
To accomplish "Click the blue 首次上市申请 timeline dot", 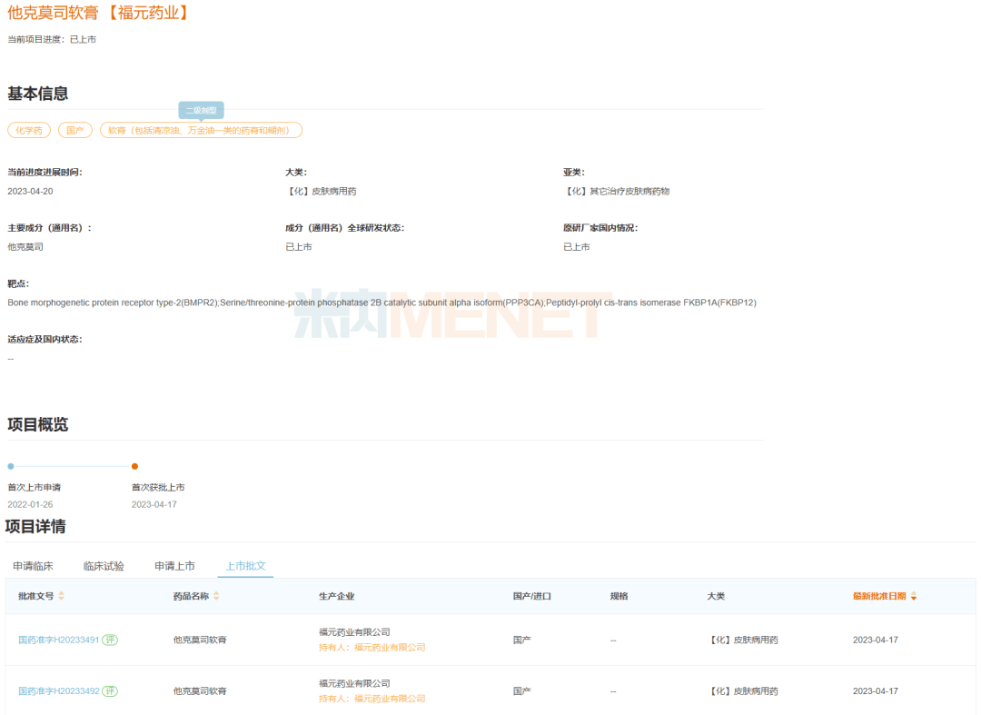I will [x=11, y=466].
